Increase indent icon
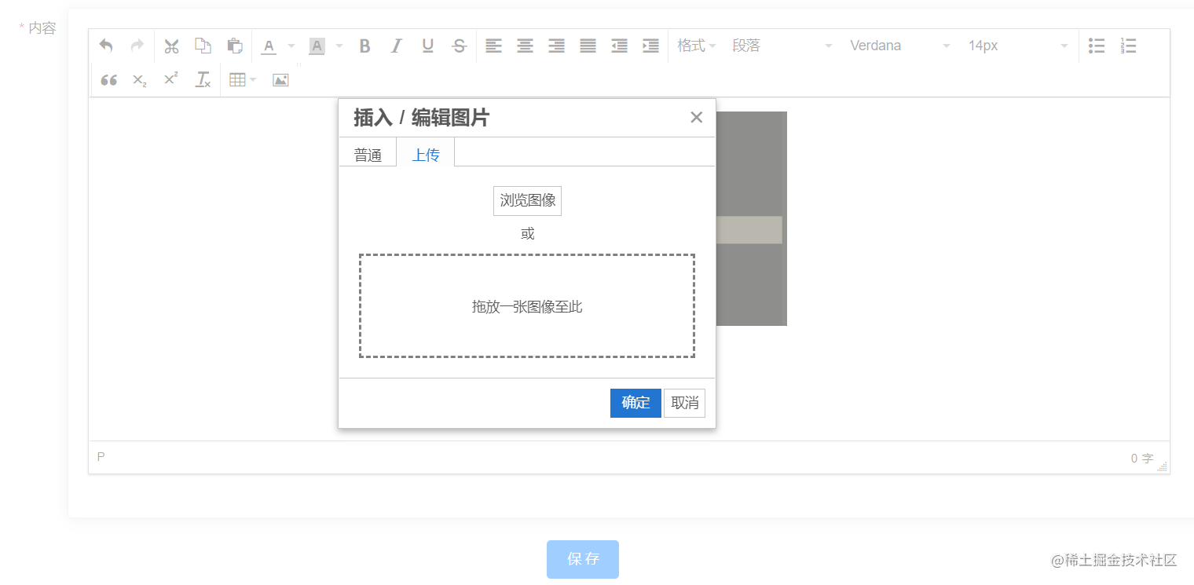Viewport: 1194px width, 585px height. pyautogui.click(x=650, y=46)
